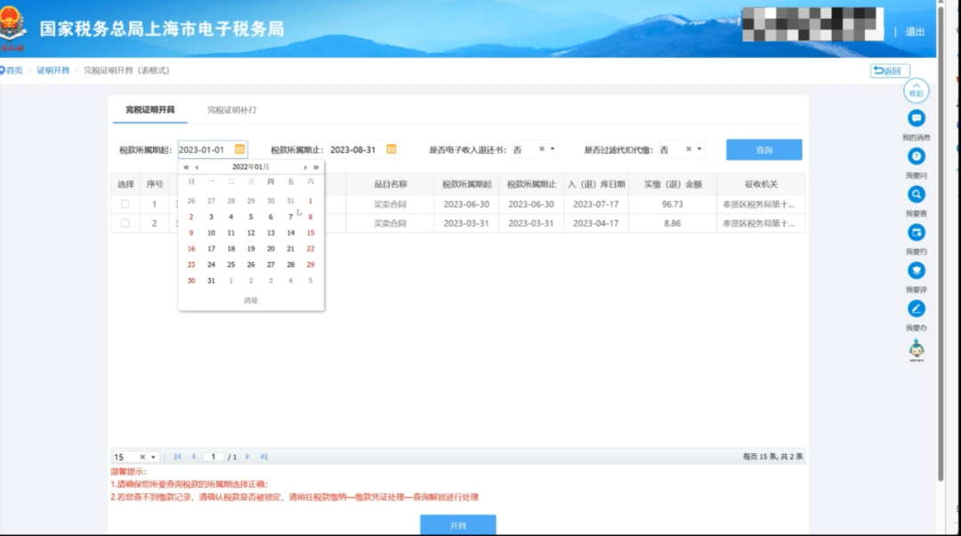Jump to previous year in date picker

point(186,167)
